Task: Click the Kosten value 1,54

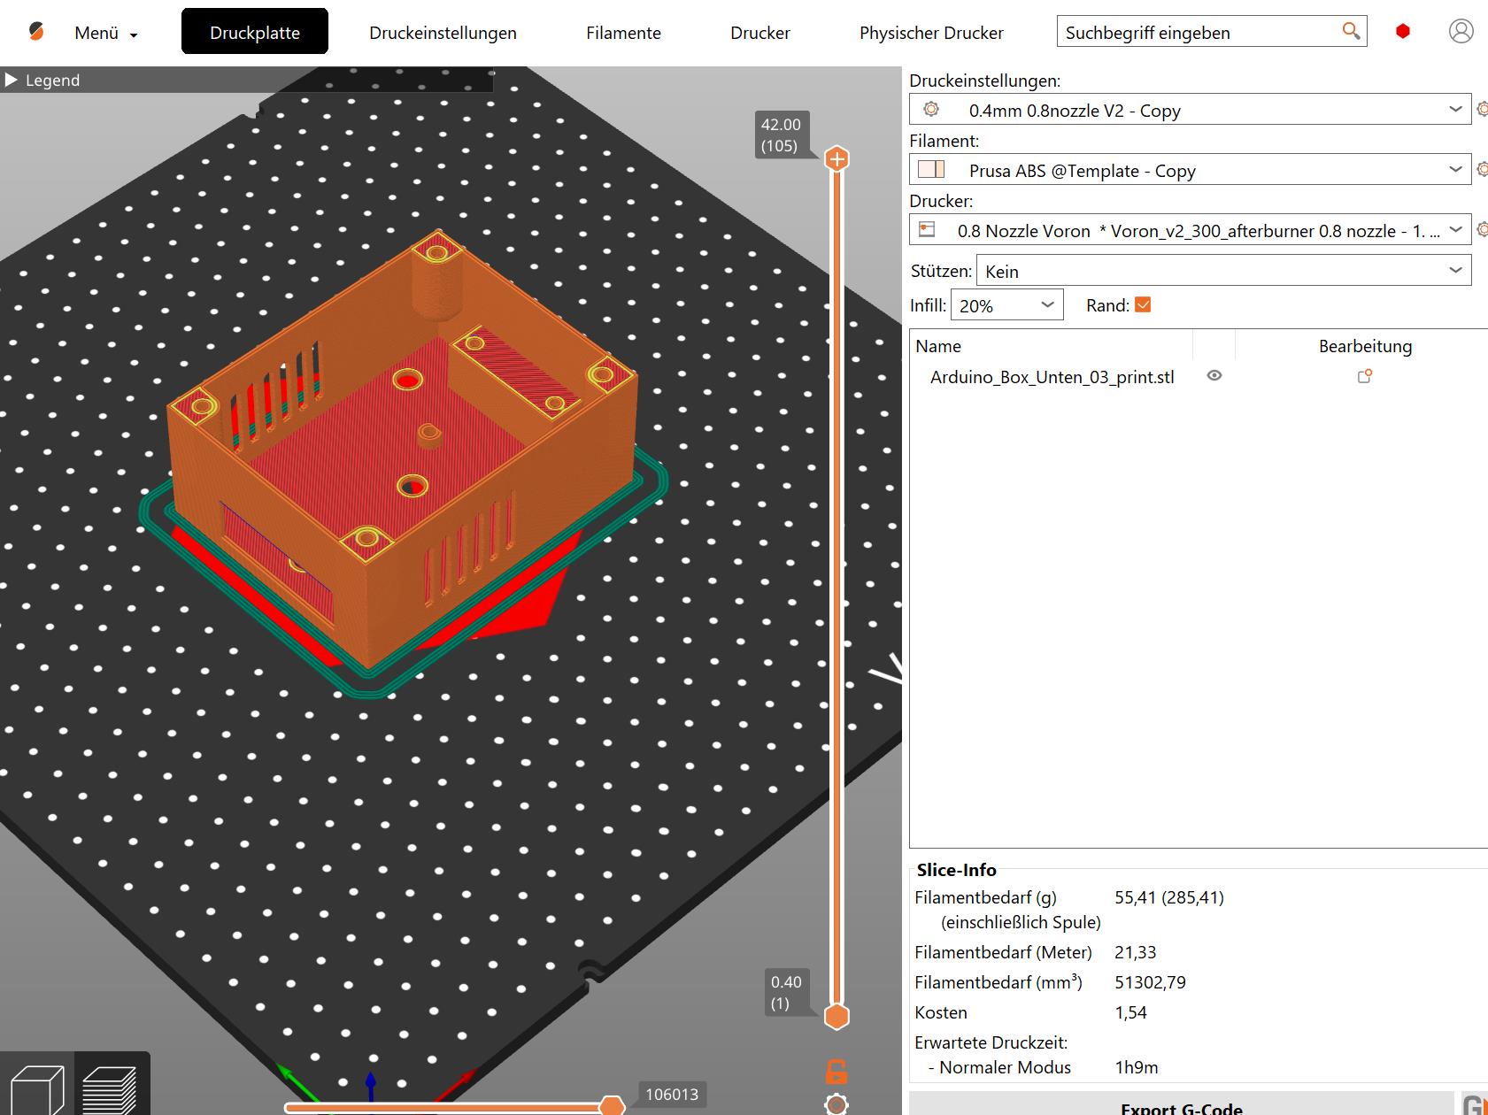Action: pos(1130,1012)
